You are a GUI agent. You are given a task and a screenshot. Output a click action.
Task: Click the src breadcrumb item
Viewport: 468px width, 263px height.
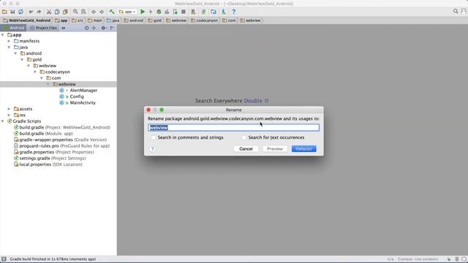point(78,20)
